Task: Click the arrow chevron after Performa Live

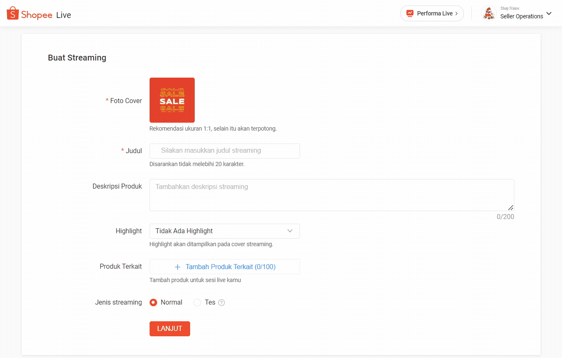Action: [458, 13]
